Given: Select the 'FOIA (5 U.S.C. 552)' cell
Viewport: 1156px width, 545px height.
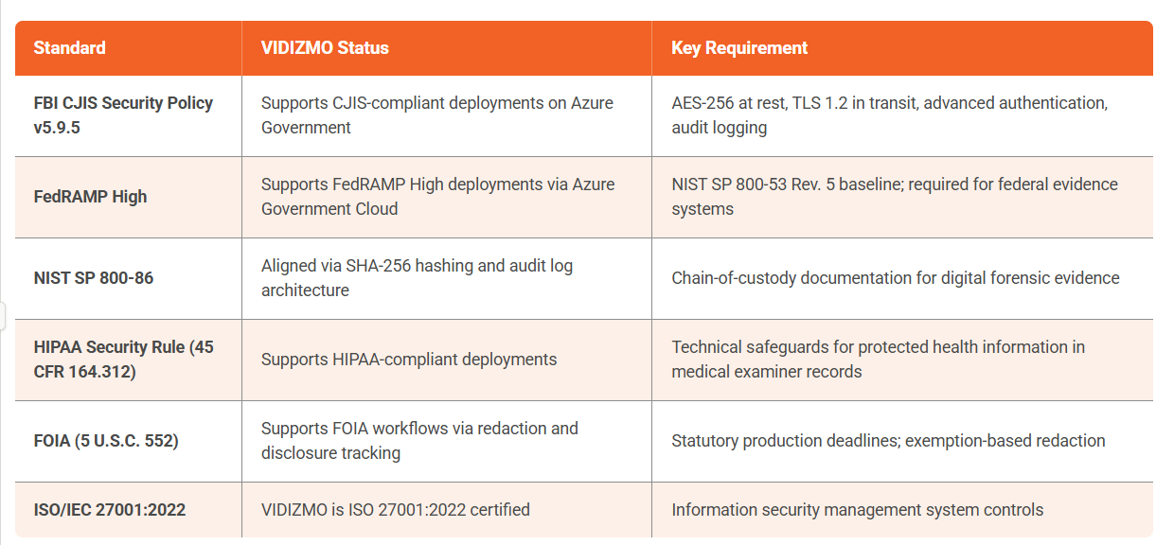Looking at the screenshot, I should point(128,441).
